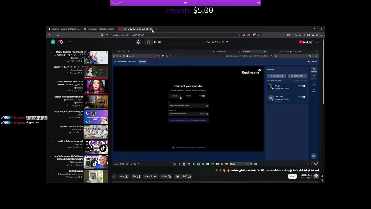Select RTMPS tab in Restream dialog
Image resolution: width=371 pixels, height=209 pixels.
188,96
